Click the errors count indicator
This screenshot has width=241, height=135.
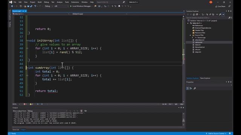point(25,104)
